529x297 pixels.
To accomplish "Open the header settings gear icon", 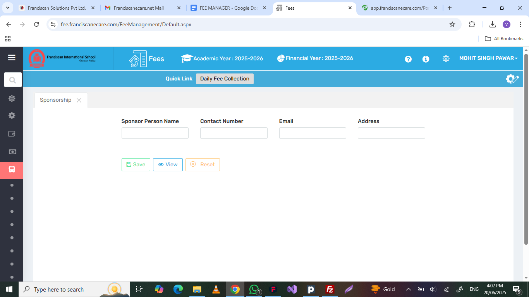I will [446, 59].
